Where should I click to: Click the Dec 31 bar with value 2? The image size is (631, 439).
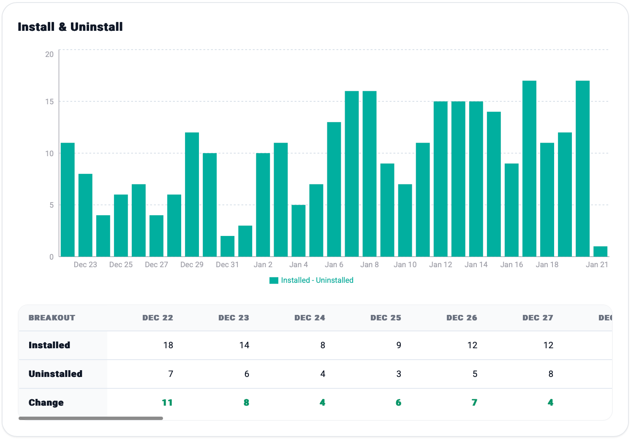227,247
